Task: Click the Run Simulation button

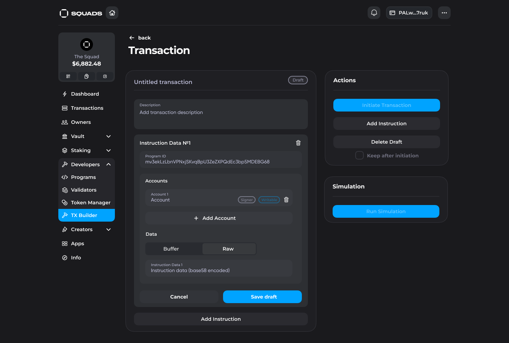Action: pyautogui.click(x=386, y=211)
